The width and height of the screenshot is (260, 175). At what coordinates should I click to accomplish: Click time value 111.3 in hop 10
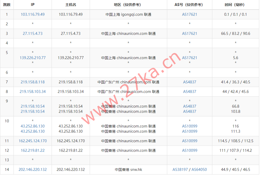(235, 131)
